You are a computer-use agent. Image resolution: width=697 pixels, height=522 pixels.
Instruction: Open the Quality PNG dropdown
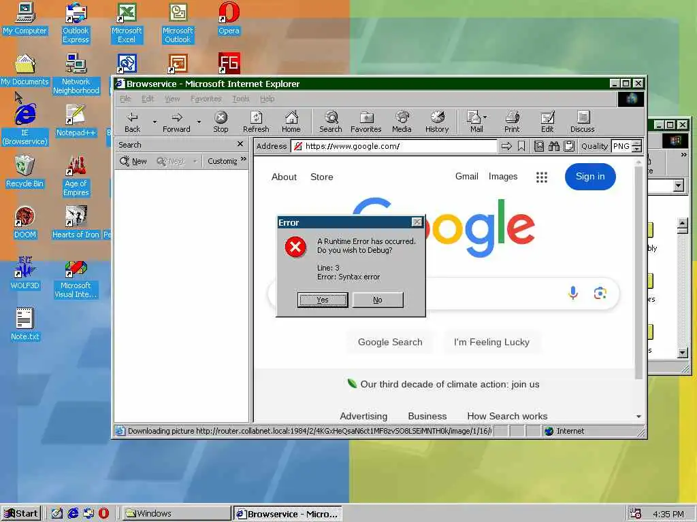point(637,146)
